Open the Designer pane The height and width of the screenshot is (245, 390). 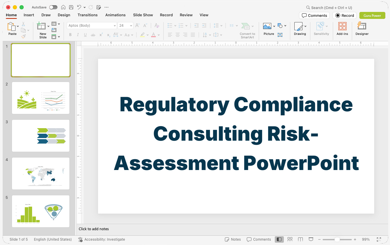click(x=362, y=29)
